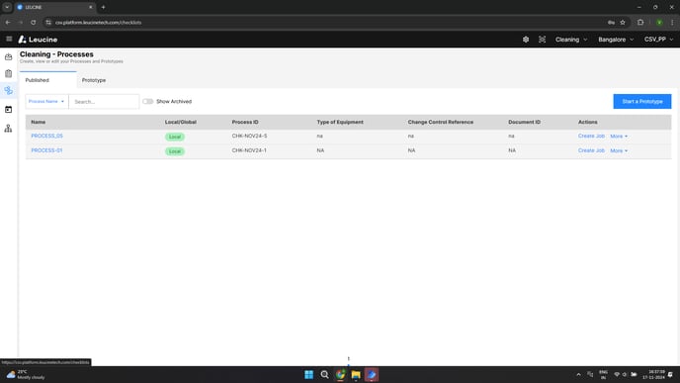The width and height of the screenshot is (680, 383).
Task: Click the Leucine logo
Action: pos(38,40)
